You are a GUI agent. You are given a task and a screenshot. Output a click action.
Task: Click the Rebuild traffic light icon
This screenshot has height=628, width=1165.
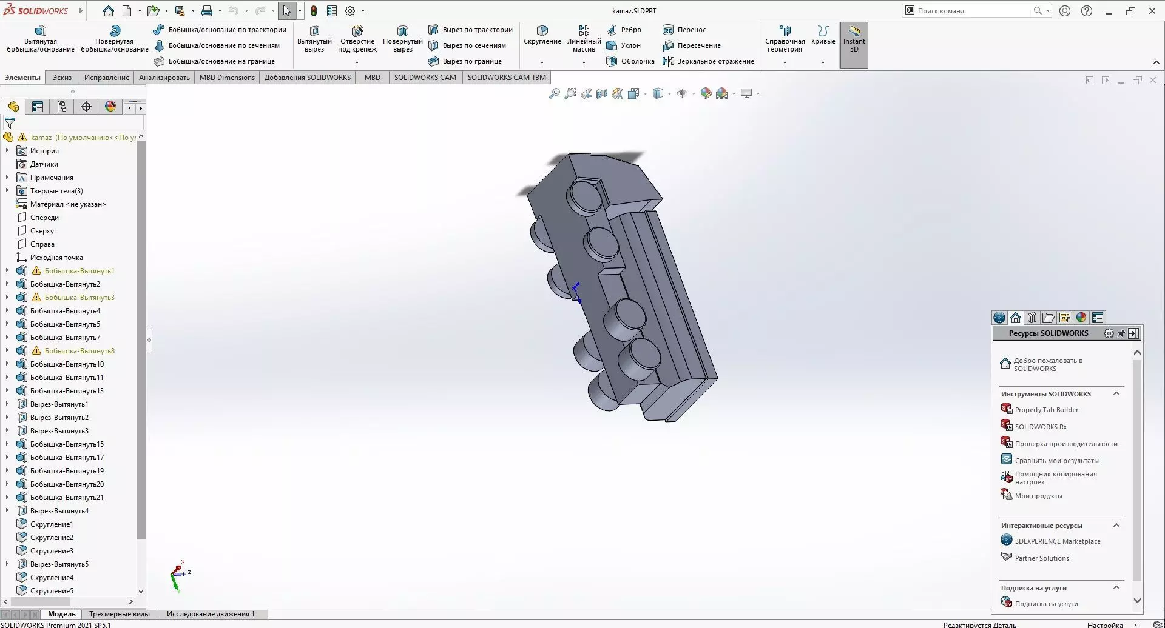click(x=314, y=11)
